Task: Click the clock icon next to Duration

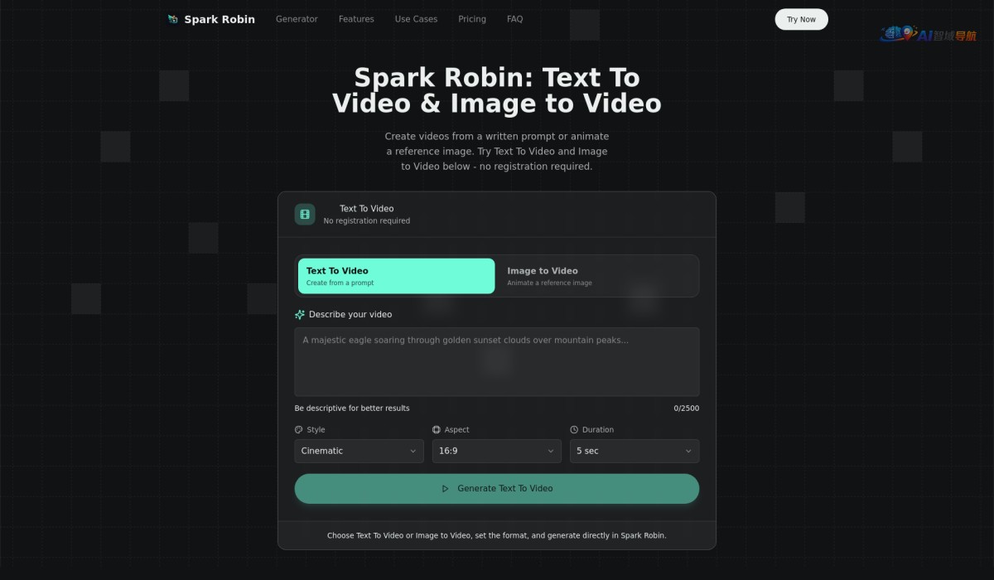Action: tap(574, 430)
